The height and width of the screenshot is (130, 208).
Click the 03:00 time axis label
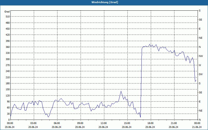click(x=34, y=123)
